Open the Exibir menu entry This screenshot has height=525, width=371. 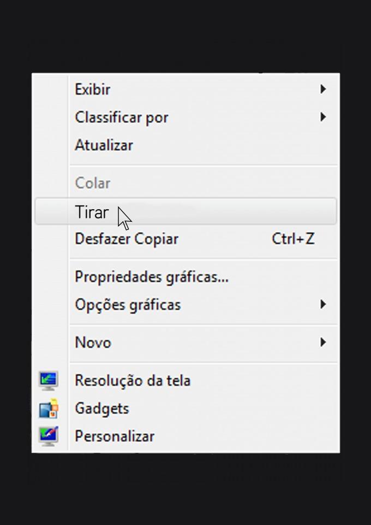click(x=93, y=89)
